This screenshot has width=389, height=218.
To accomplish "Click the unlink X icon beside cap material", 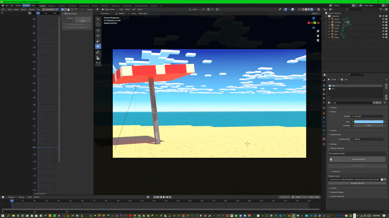I will click(380, 103).
